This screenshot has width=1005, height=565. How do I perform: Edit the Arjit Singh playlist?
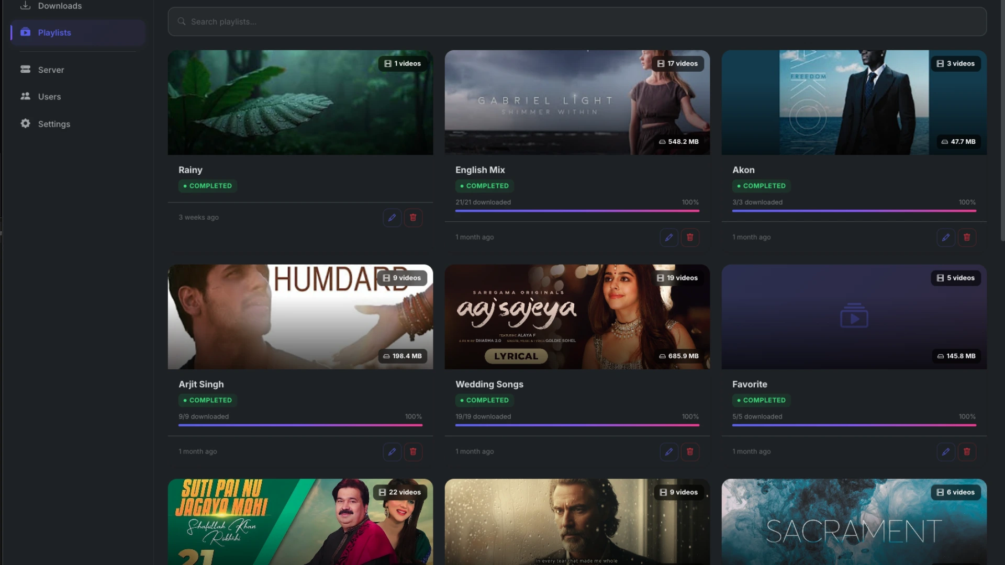click(x=392, y=452)
